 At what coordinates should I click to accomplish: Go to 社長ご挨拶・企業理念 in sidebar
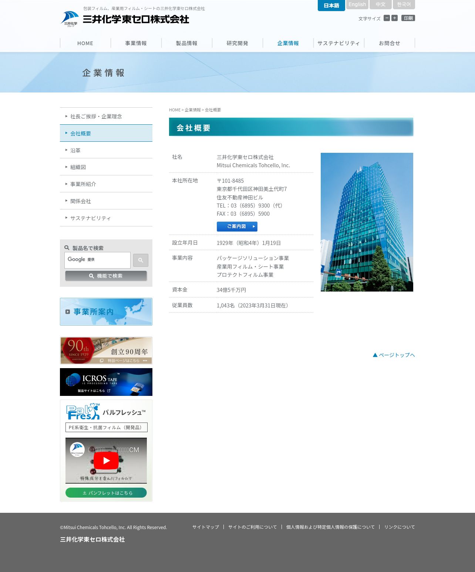[x=106, y=116]
